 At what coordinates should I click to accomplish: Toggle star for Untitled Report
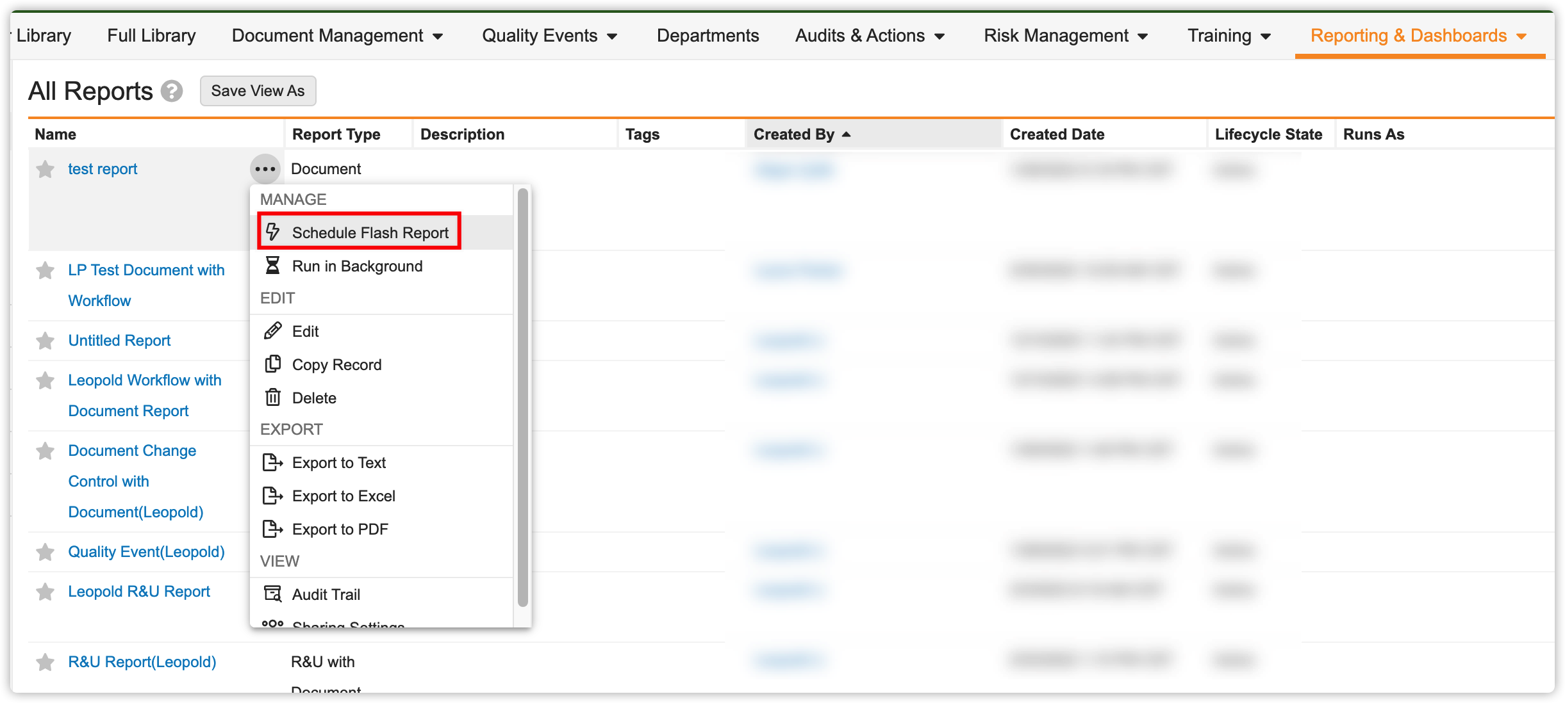(46, 341)
